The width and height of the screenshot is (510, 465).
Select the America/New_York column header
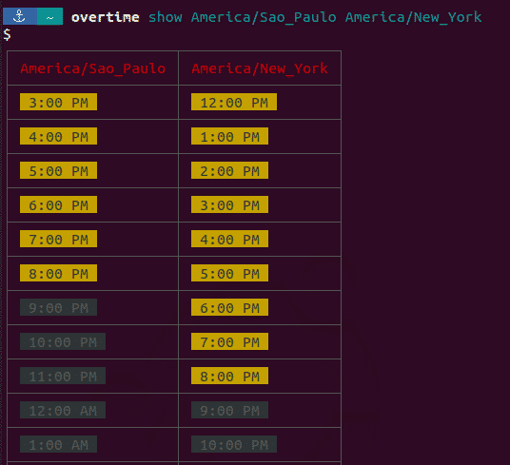coord(260,68)
